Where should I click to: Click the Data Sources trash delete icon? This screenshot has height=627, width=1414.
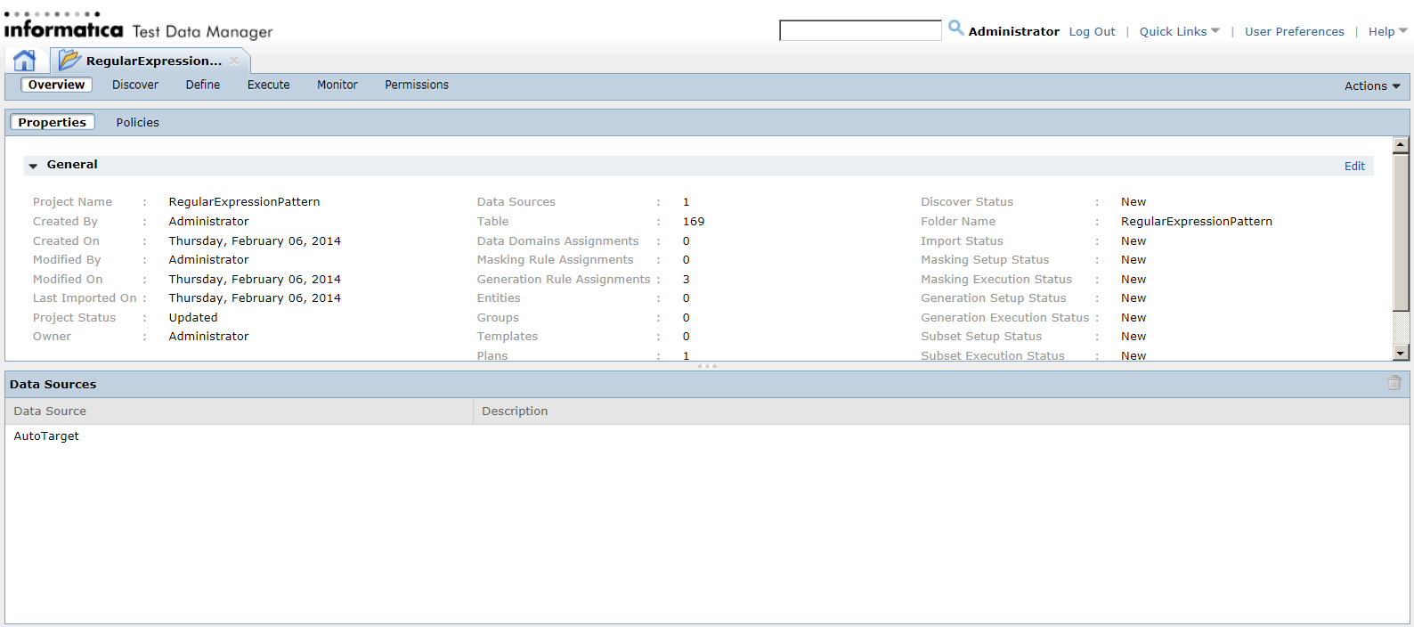pos(1394,383)
